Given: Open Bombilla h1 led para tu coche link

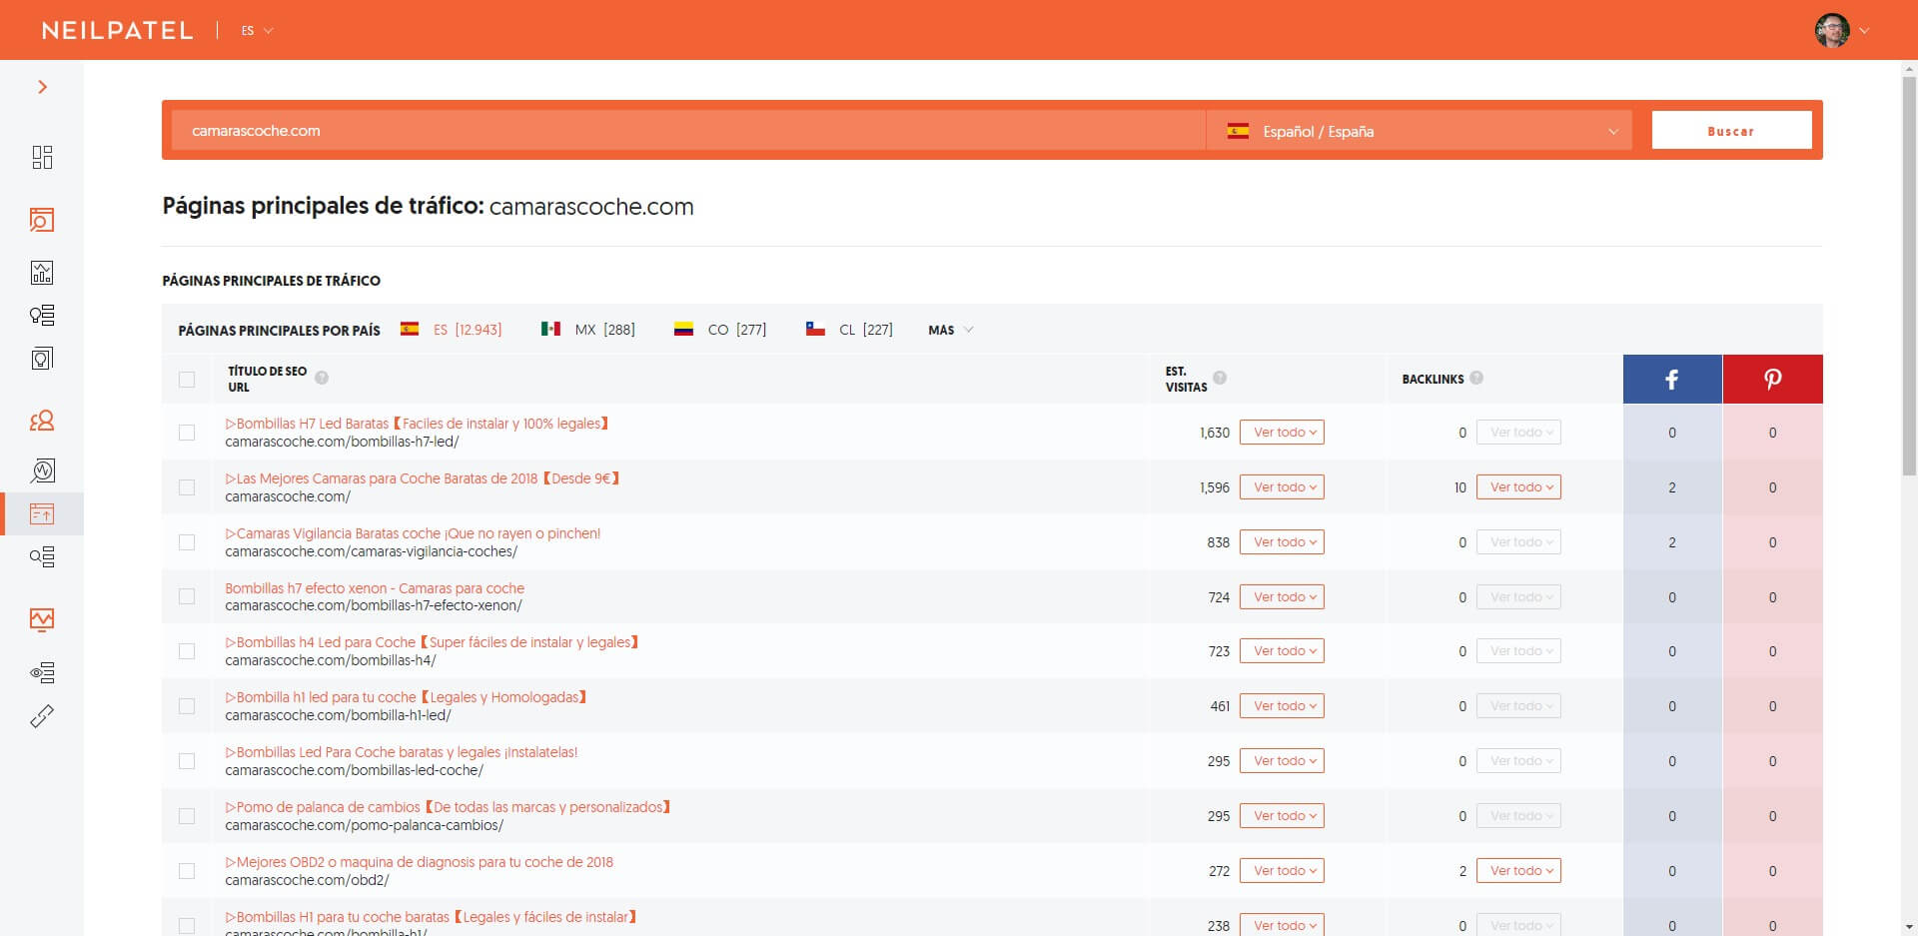Looking at the screenshot, I should pos(406,697).
